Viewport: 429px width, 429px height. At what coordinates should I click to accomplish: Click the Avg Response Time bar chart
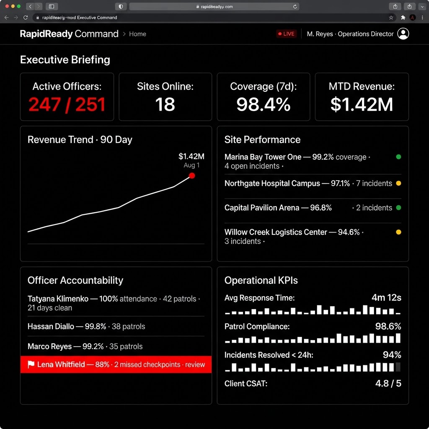[x=313, y=310]
